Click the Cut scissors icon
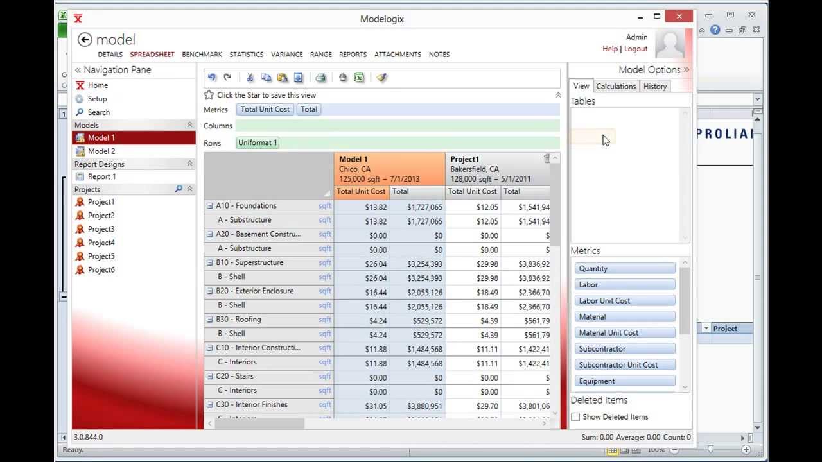Viewport: 822px width, 462px height. tap(250, 78)
